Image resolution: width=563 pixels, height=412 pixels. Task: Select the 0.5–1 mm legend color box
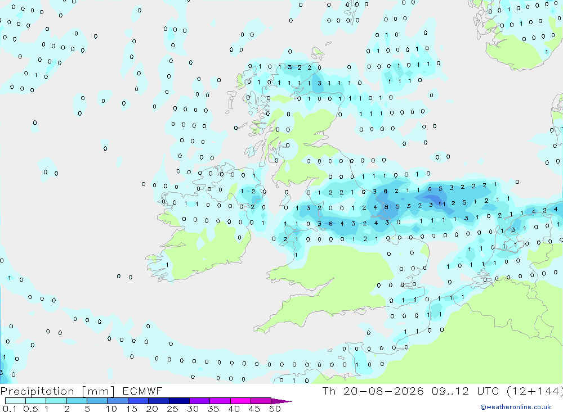click(x=36, y=401)
